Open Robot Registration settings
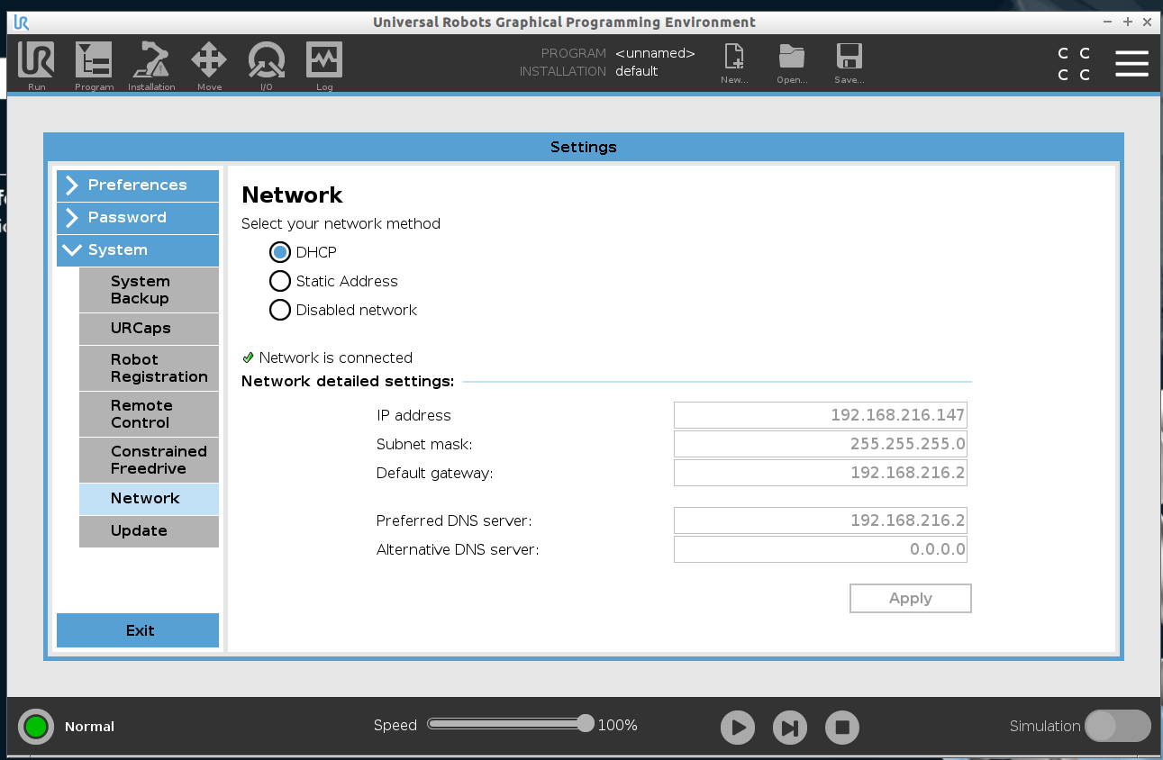1163x760 pixels. point(149,368)
